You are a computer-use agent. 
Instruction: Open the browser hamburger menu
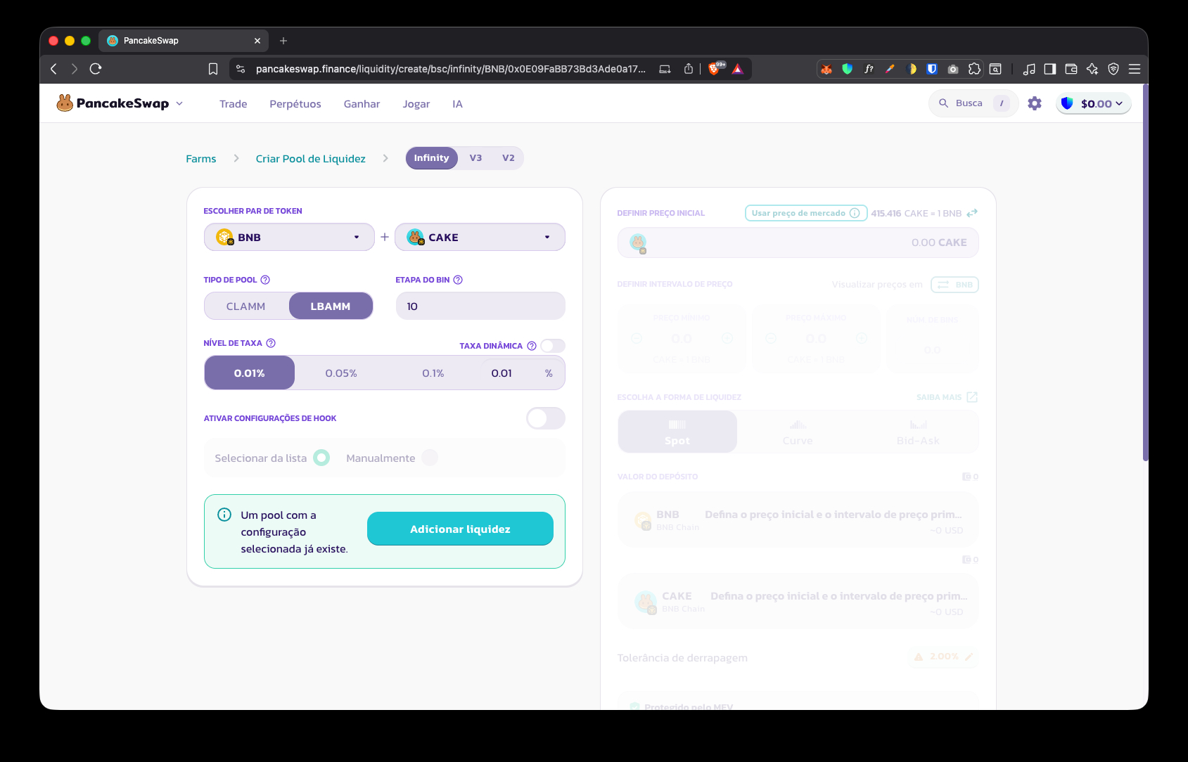1135,69
